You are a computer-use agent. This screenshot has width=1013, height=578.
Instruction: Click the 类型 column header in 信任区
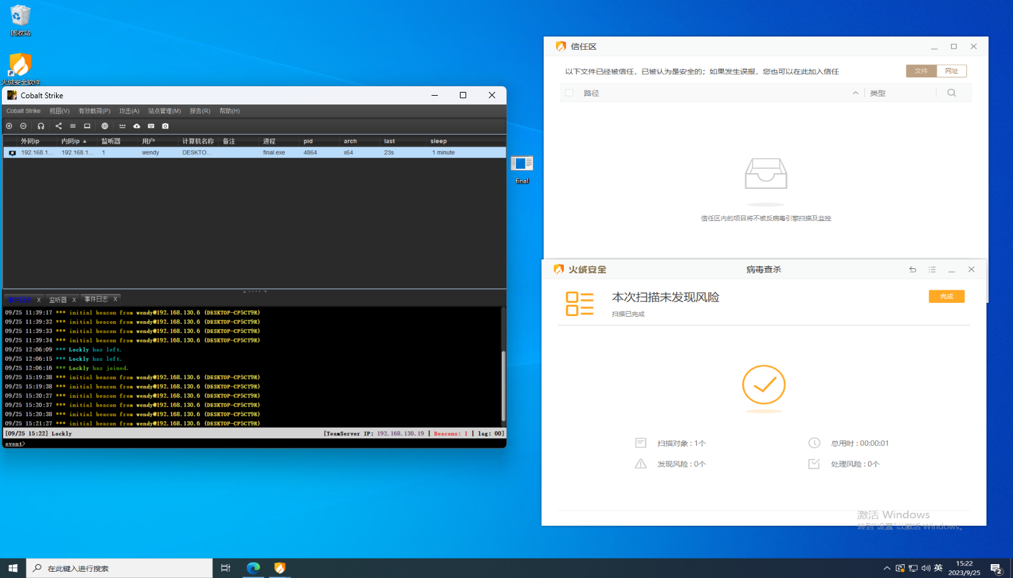[x=878, y=93]
